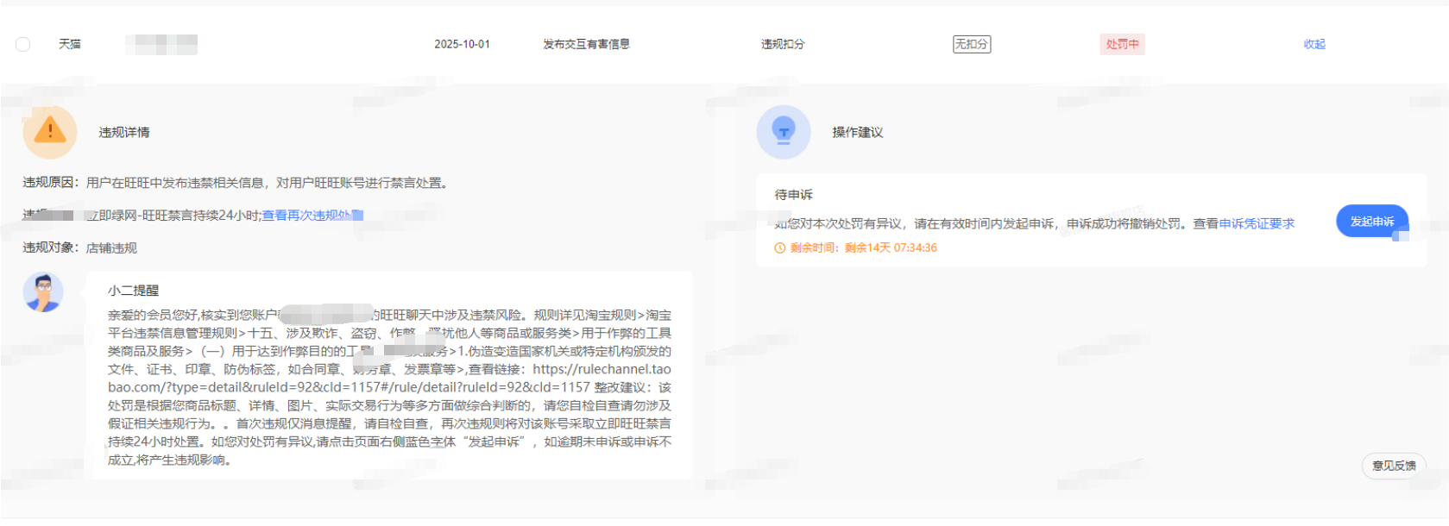Click the 违规扣分 column cell
This screenshot has height=526, width=1449.
click(x=782, y=44)
